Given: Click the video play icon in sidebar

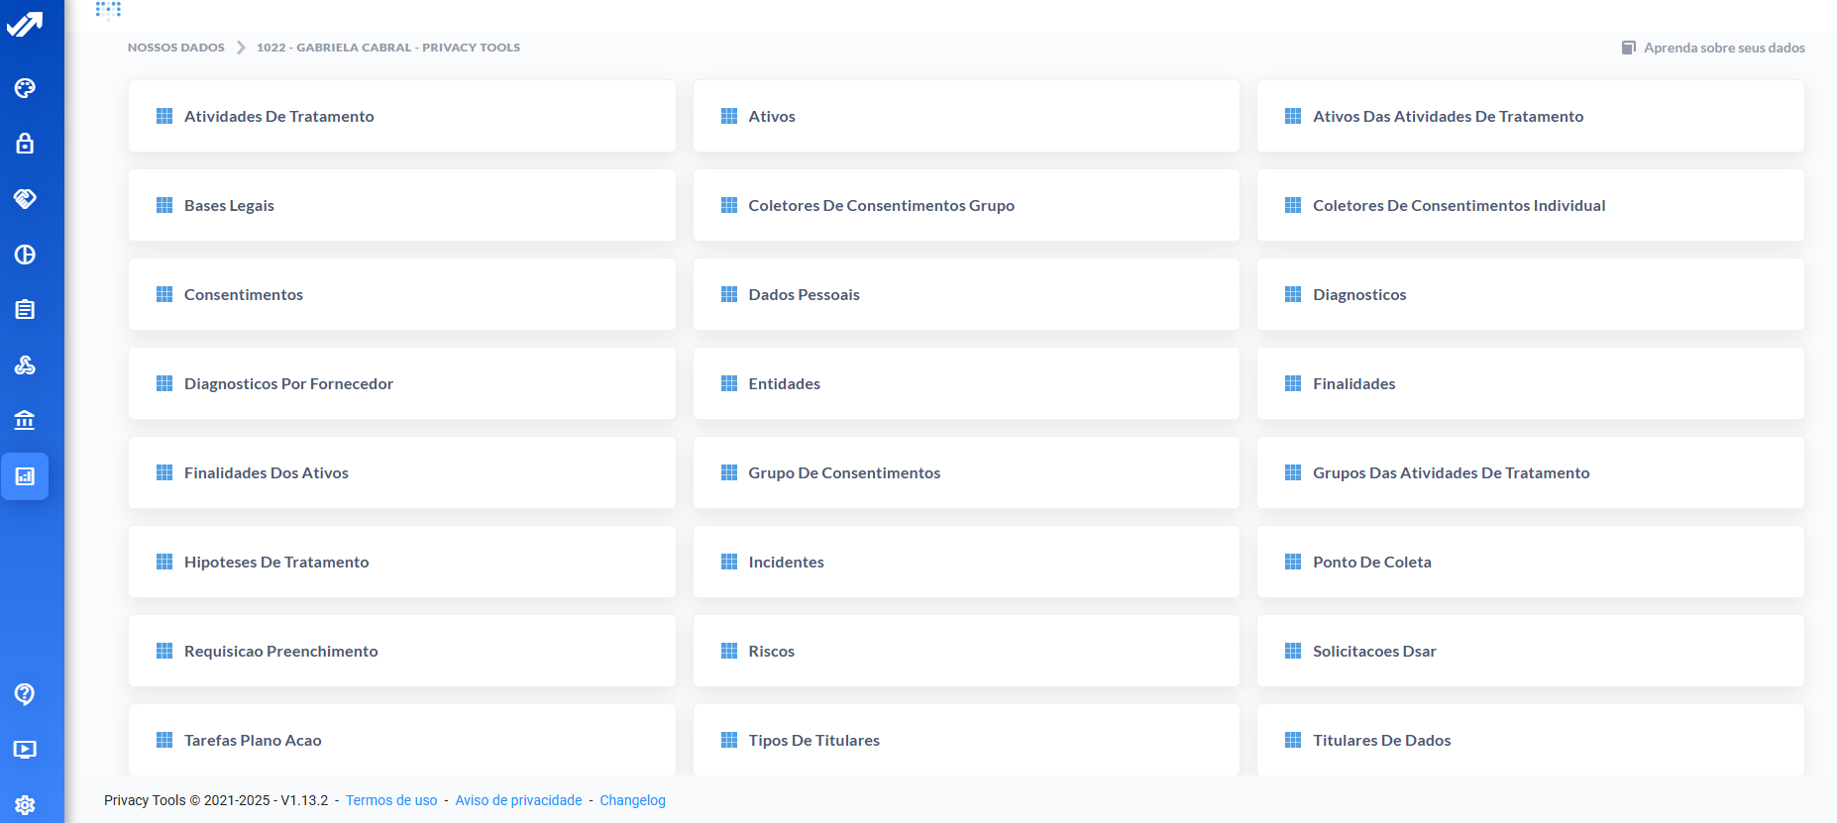Looking at the screenshot, I should [x=25, y=750].
